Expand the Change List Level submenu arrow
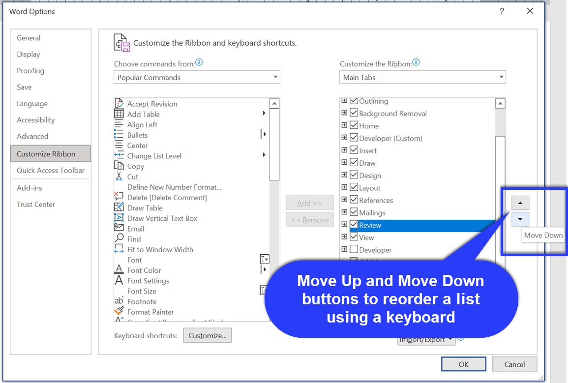The width and height of the screenshot is (568, 383). (x=264, y=155)
